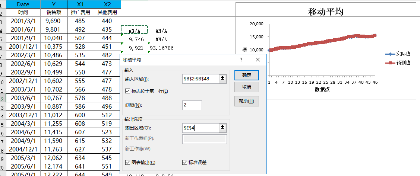Edit the 间隔 interval field

[192, 105]
